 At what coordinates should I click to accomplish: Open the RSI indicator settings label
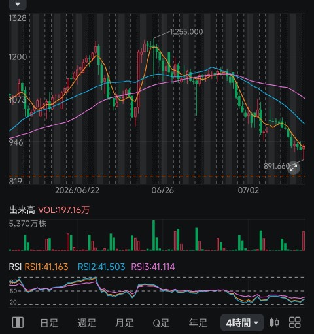(x=15, y=267)
